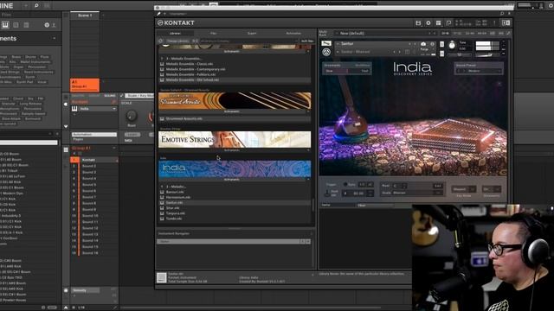Click the globe content icon in browser
Viewport: 554px width, 311px height.
[x=47, y=25]
